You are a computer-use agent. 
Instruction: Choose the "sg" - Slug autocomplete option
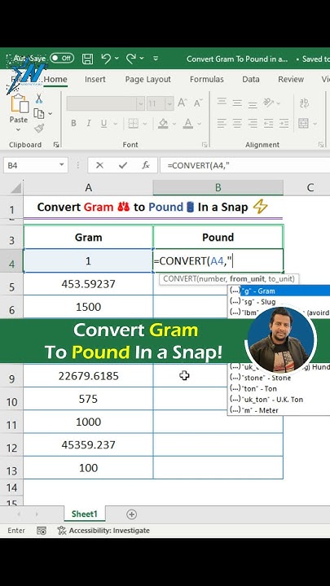click(x=279, y=302)
